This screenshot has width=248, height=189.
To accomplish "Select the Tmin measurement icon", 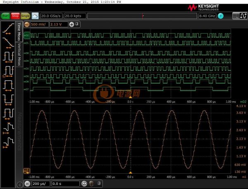I will point(8,142).
